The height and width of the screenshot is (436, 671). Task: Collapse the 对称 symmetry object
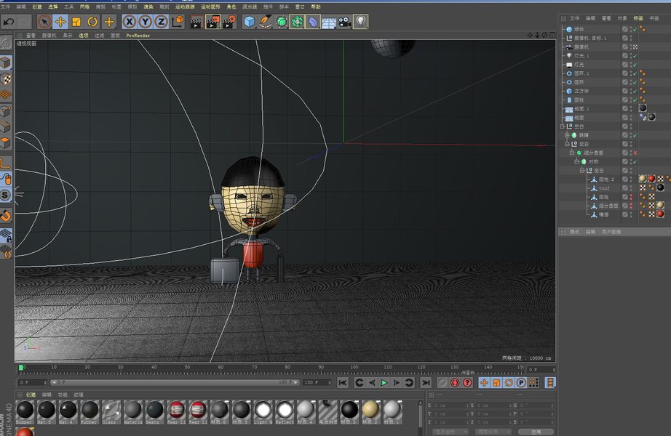(x=577, y=161)
